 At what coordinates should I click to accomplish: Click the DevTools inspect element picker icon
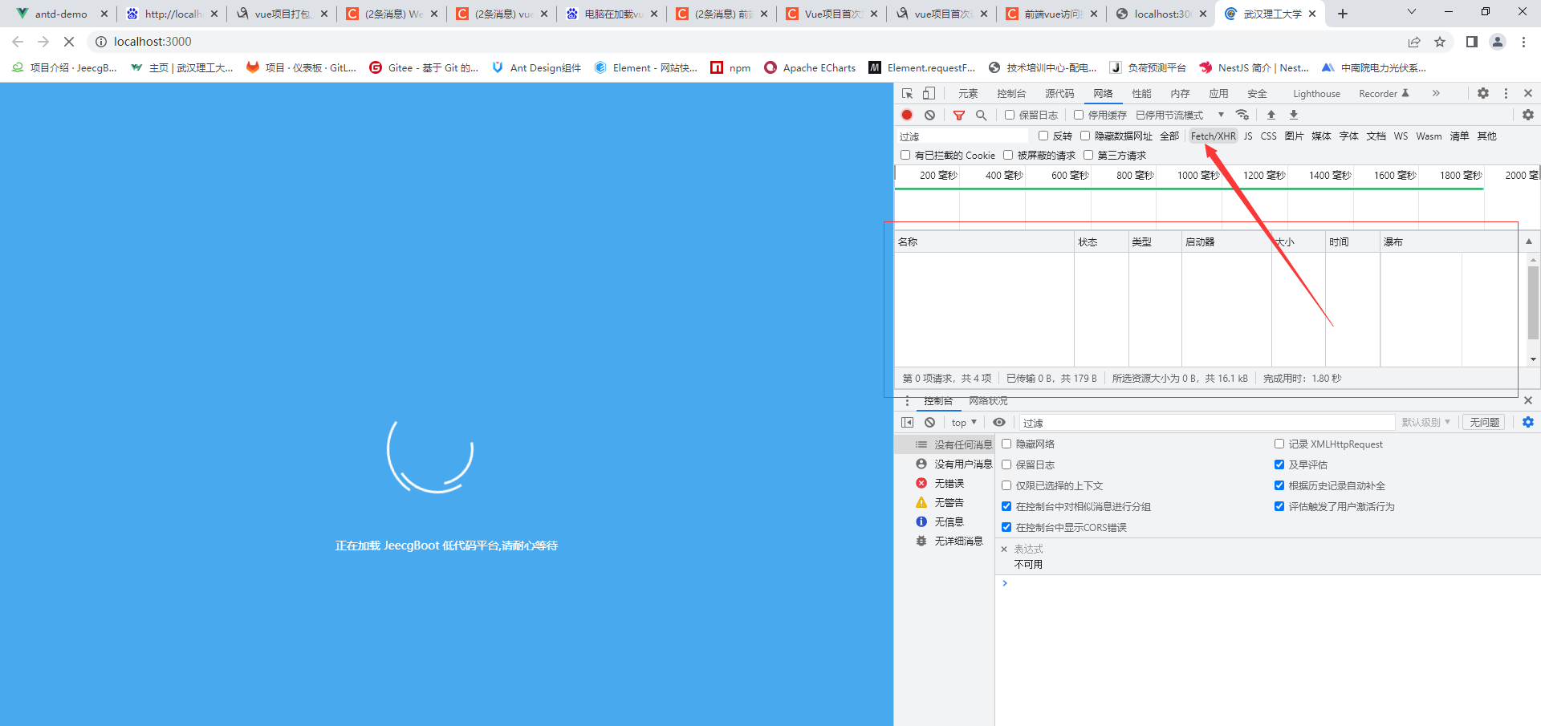(908, 94)
